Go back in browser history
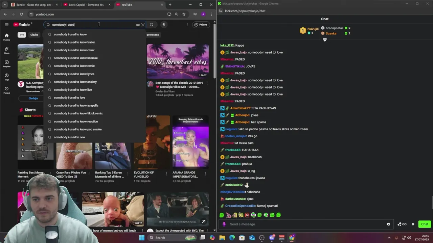 pyautogui.click(x=5, y=14)
